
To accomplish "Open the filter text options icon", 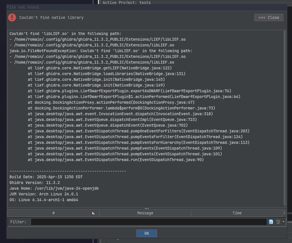I will 271,222.
